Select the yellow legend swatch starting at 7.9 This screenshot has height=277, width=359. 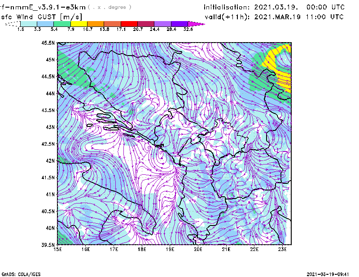[79, 24]
